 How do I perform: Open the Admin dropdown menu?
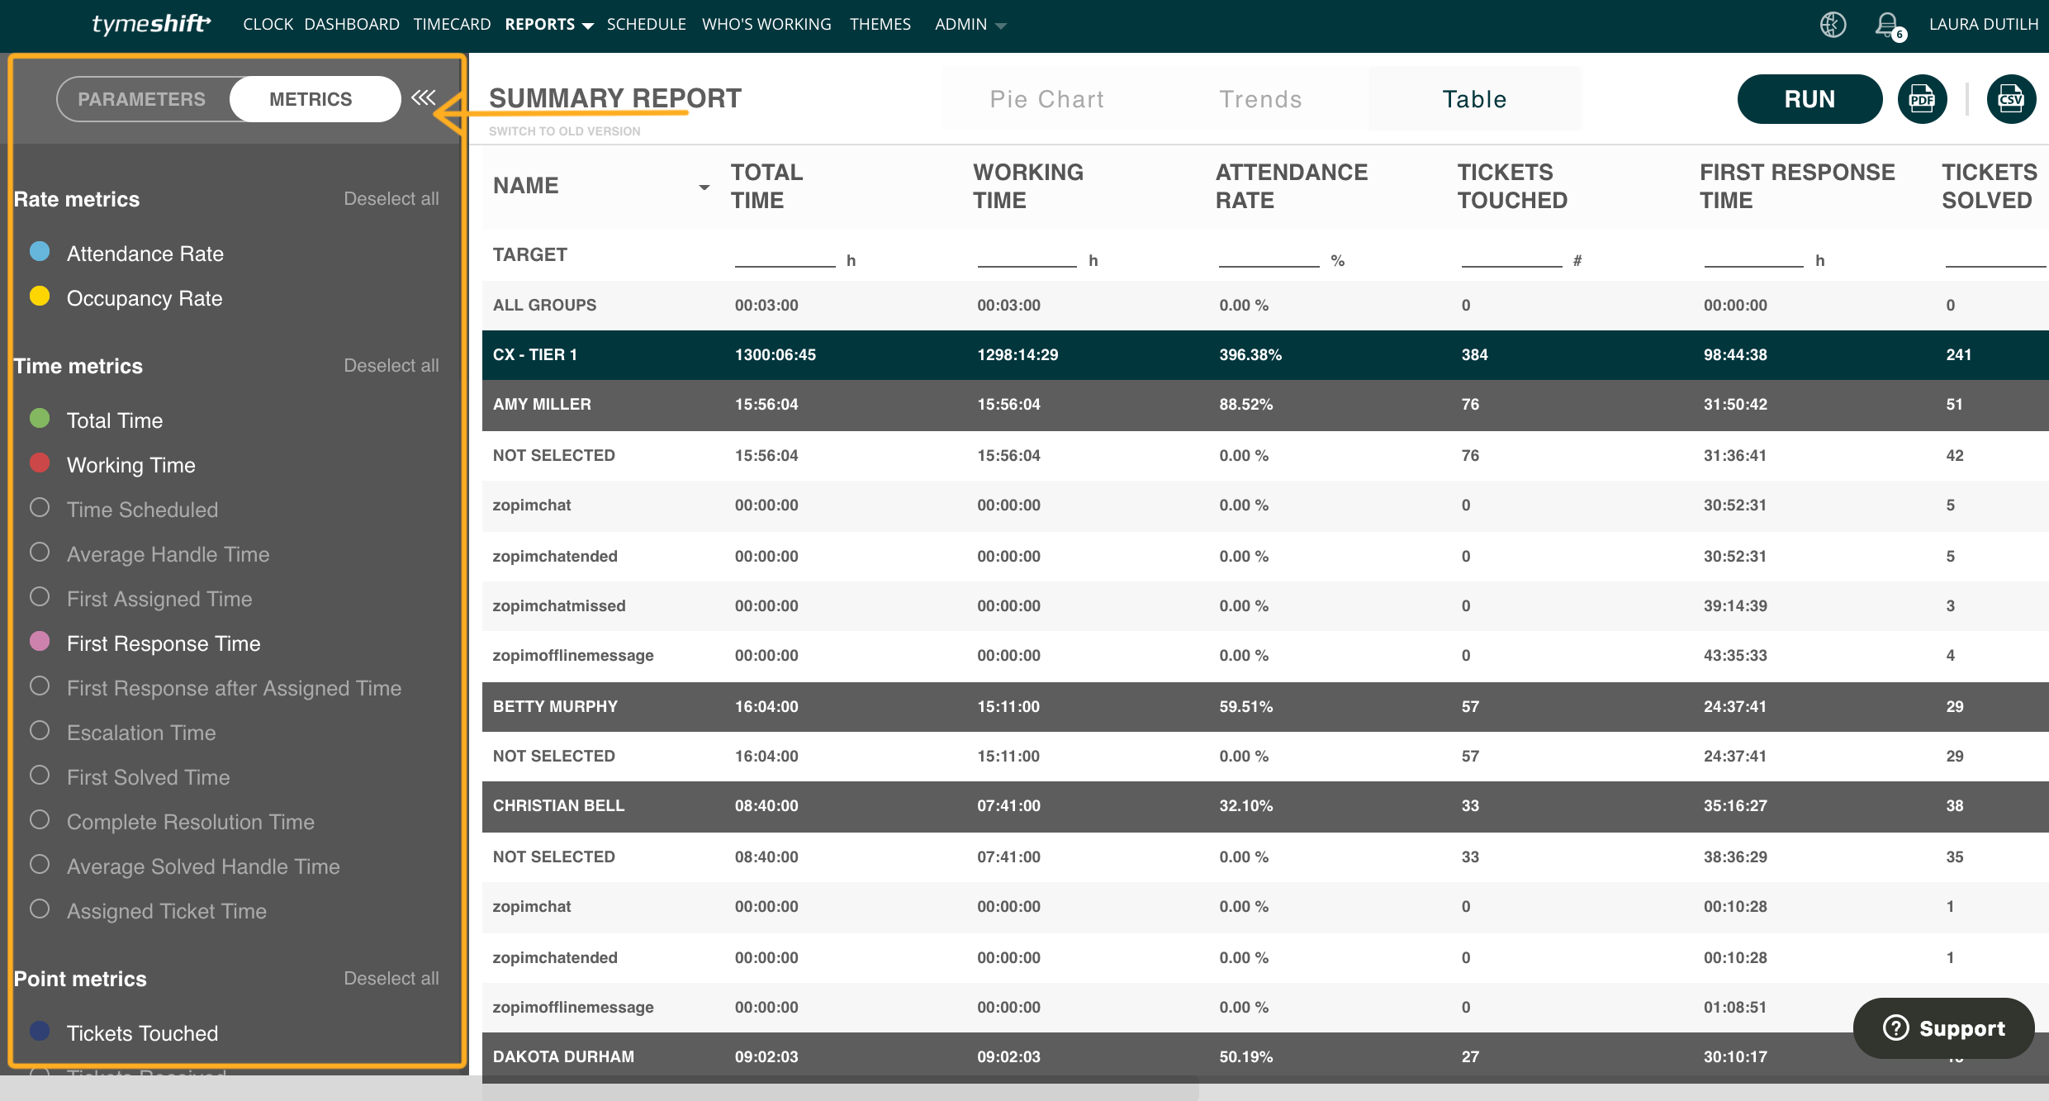970,25
